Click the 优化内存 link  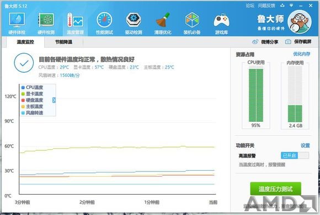point(301,54)
